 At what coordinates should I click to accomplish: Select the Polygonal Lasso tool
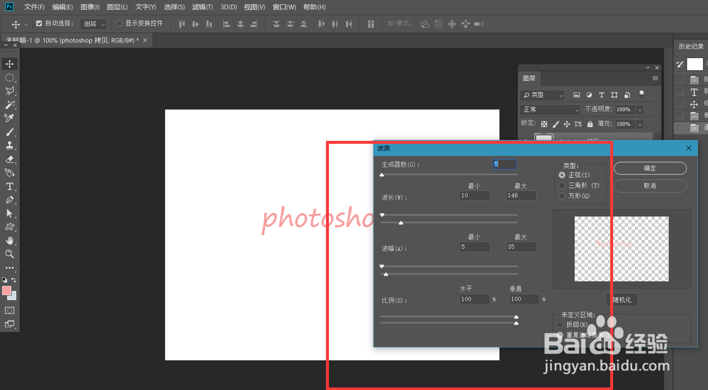(x=10, y=91)
